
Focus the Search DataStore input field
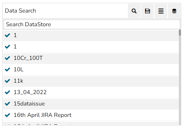pyautogui.click(x=92, y=25)
